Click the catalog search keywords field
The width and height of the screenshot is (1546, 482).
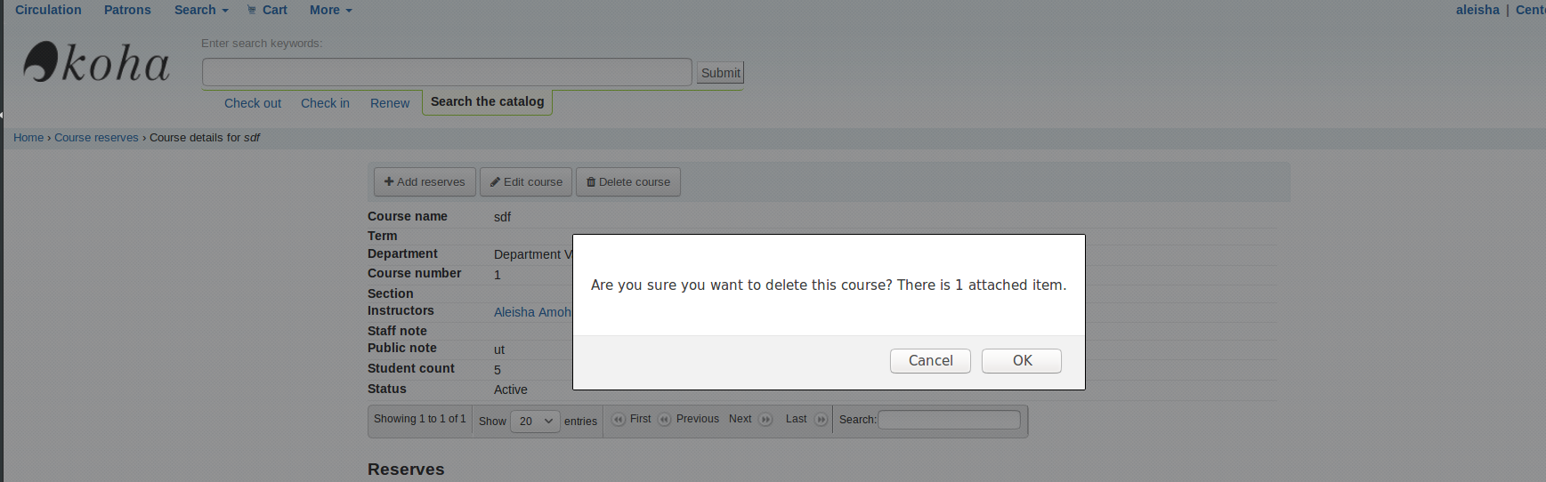tap(447, 72)
